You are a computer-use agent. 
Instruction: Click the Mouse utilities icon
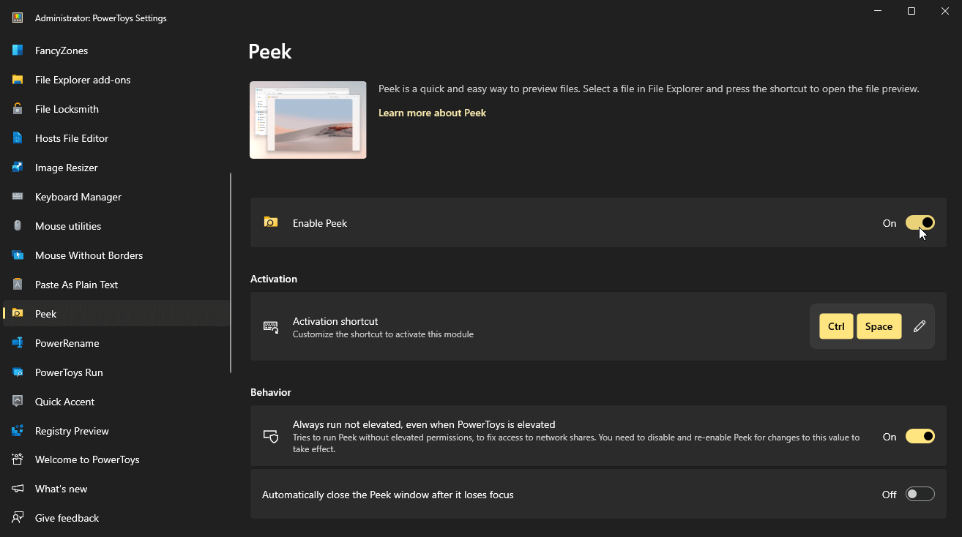click(18, 226)
